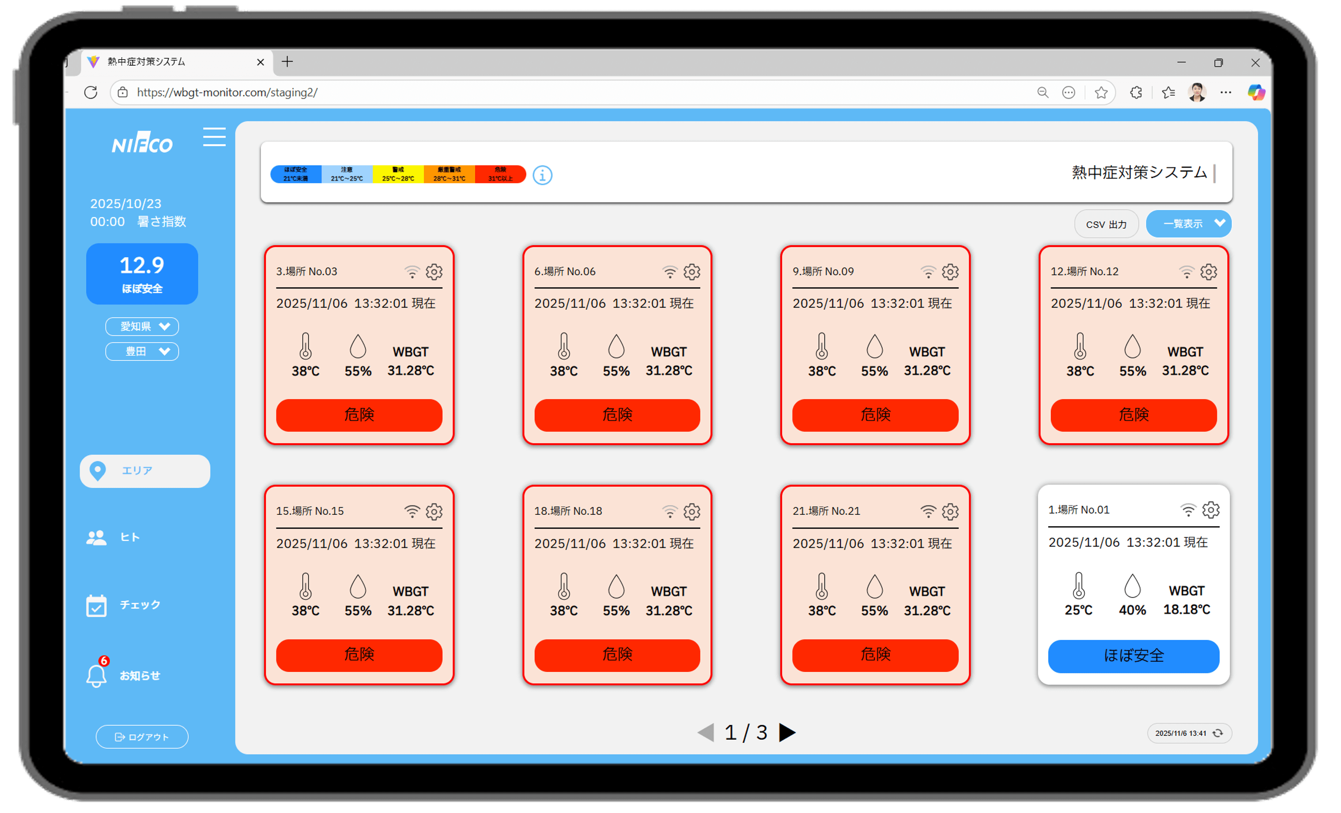Expand the 豊田 city dropdown
The width and height of the screenshot is (1341, 813).
point(142,351)
